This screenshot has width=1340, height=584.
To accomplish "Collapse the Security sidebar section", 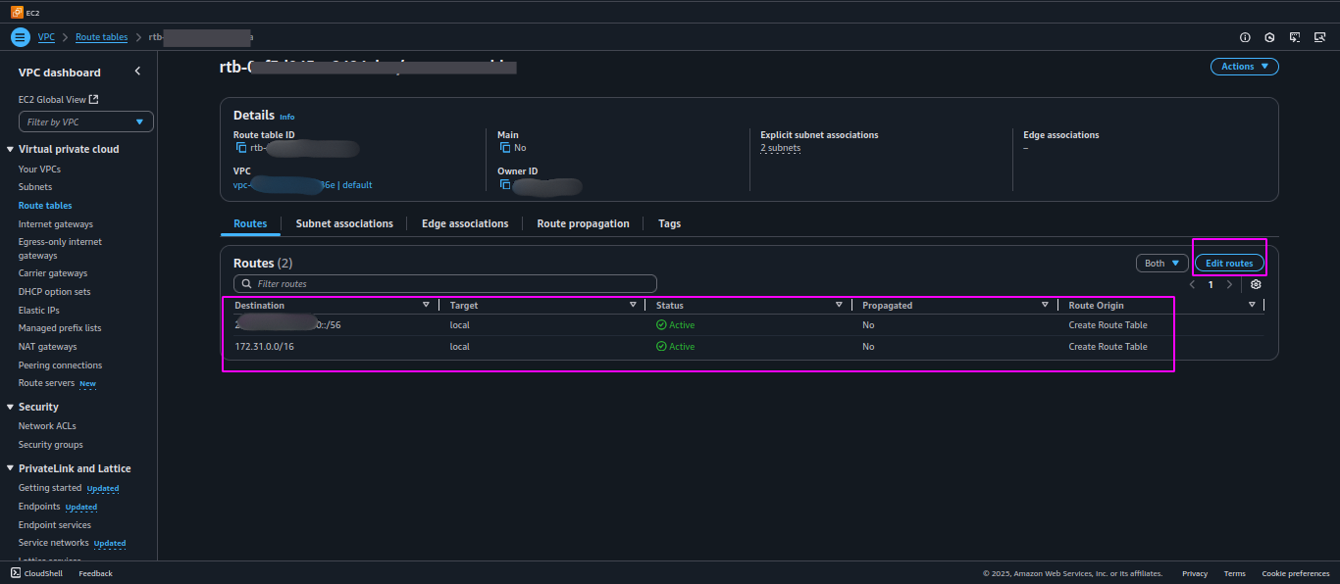I will point(10,407).
